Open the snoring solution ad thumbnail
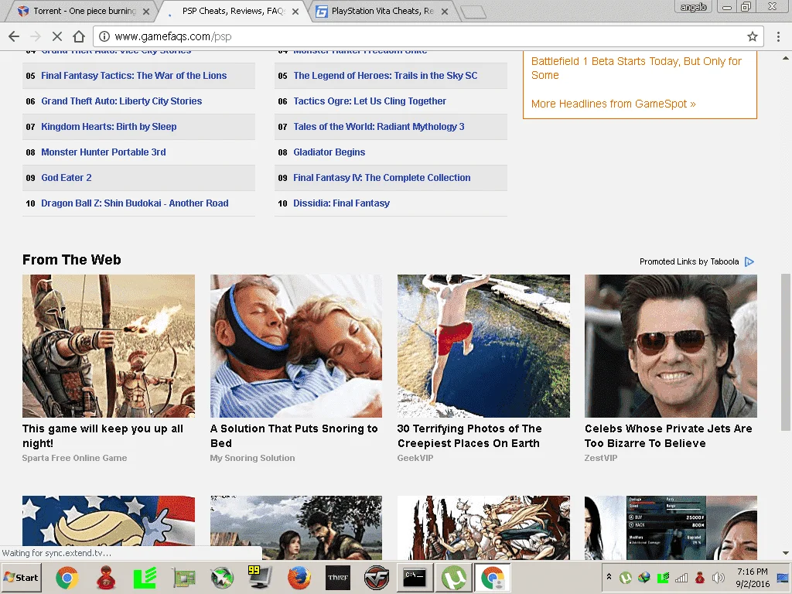 (296, 346)
